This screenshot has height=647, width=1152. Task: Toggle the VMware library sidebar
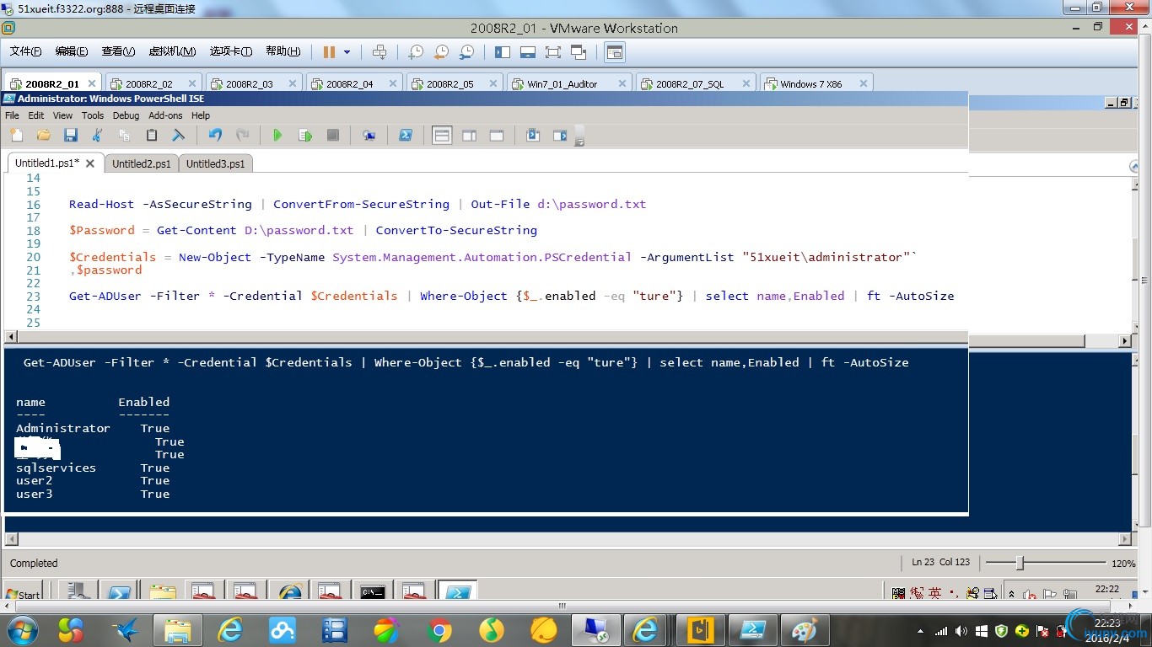[503, 52]
